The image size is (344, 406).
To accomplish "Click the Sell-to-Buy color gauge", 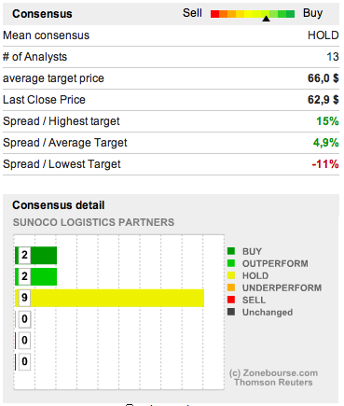I will (x=253, y=14).
